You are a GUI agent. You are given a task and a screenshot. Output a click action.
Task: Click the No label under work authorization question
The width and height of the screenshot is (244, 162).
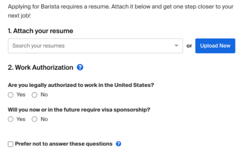[x=44, y=95]
